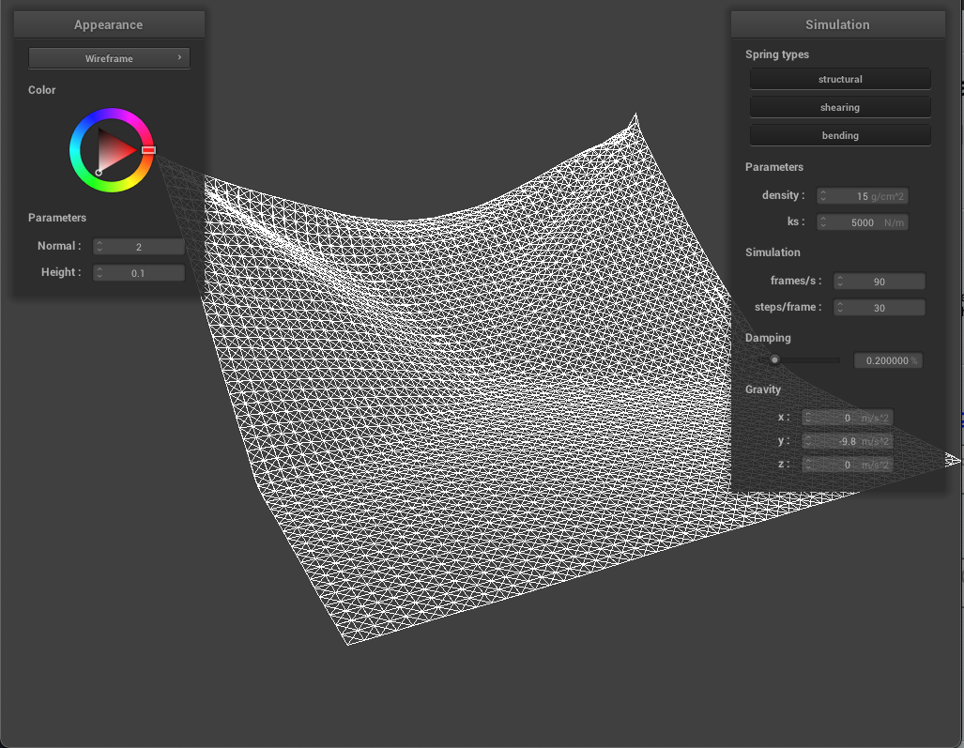This screenshot has width=964, height=748.
Task: Click the Height field spinner arrows
Action: [99, 273]
